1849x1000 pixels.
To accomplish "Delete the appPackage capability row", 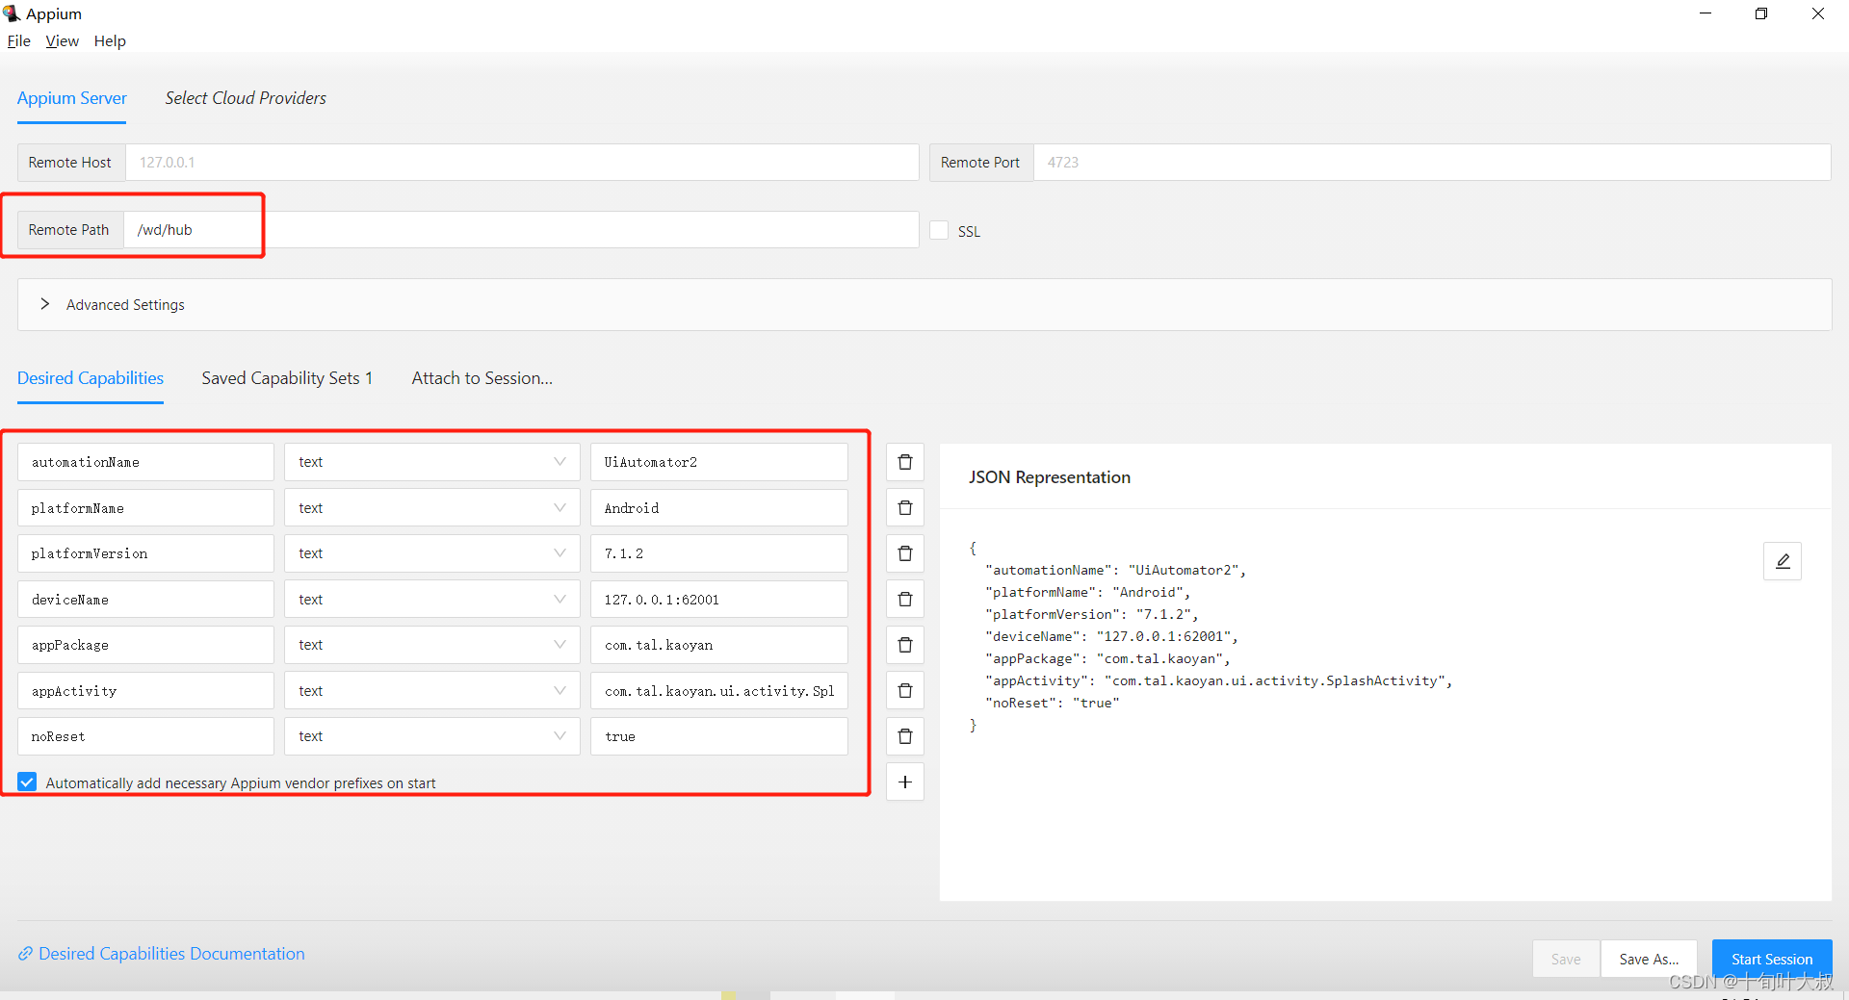I will [904, 645].
